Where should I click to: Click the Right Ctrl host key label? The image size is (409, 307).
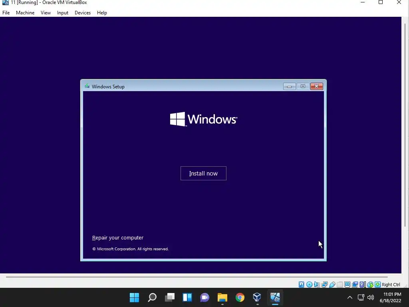coord(391,285)
